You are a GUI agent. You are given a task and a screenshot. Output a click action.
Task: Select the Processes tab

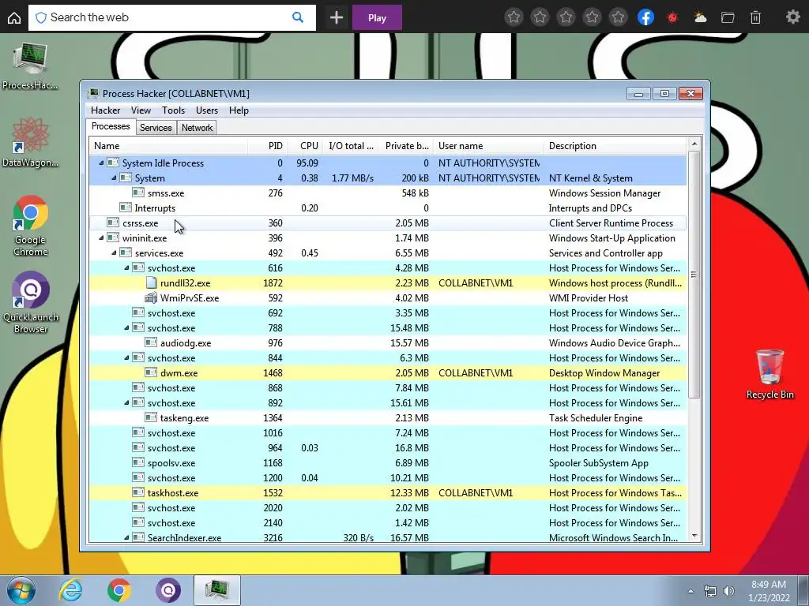click(x=111, y=127)
